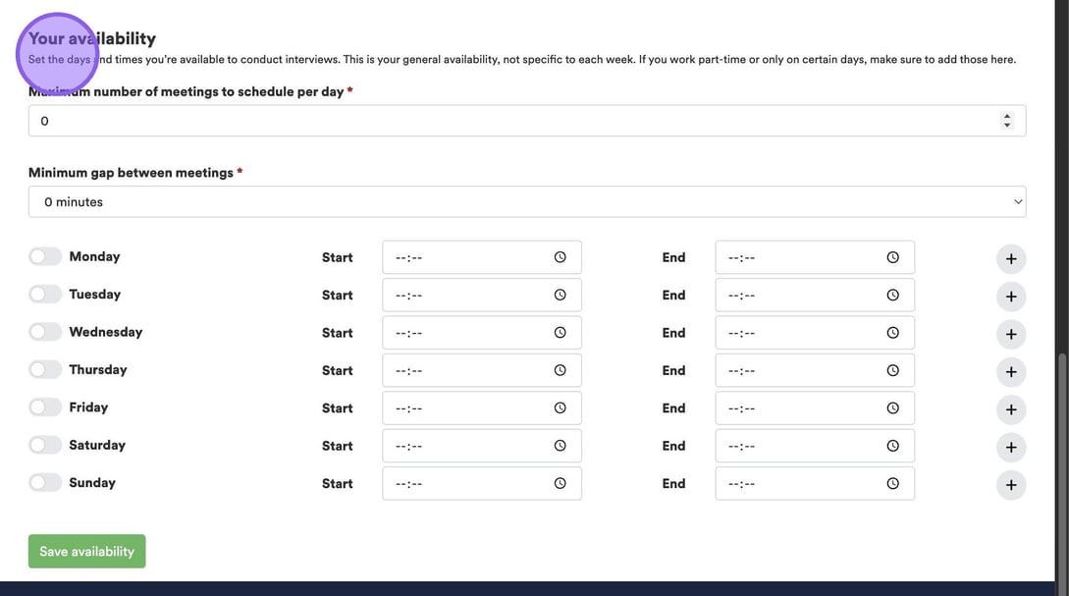Click the plus icon in the Saturday row
Image resolution: width=1069 pixels, height=596 pixels.
[x=1011, y=448]
